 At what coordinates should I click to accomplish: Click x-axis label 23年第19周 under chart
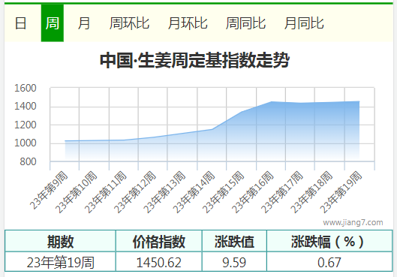pyautogui.click(x=341, y=192)
